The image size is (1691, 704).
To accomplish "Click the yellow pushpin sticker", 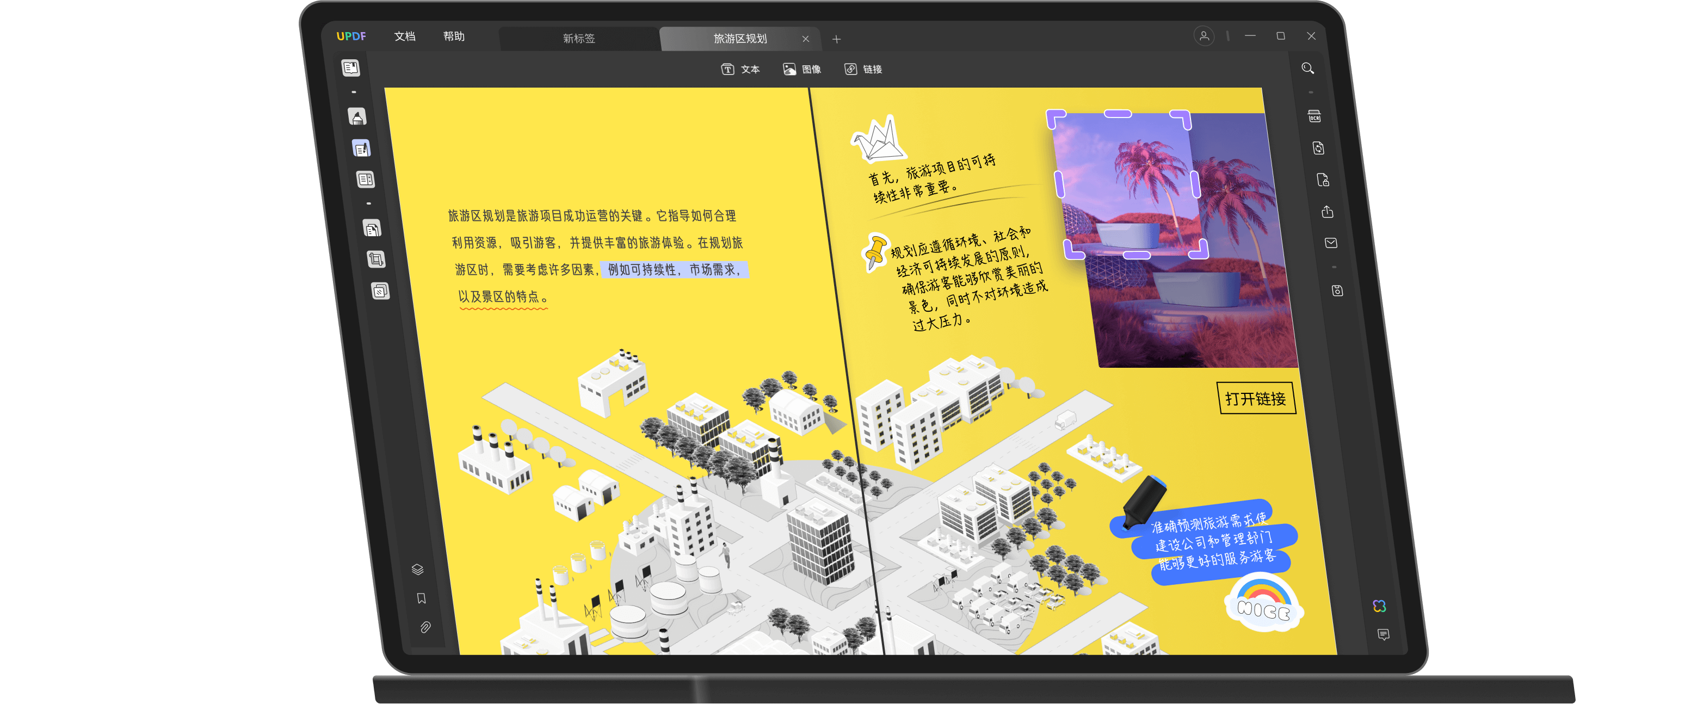I will click(x=876, y=252).
